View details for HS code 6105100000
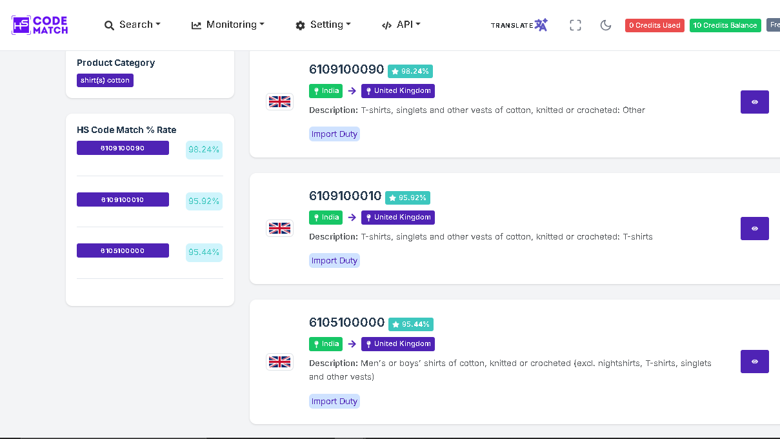 tap(754, 362)
